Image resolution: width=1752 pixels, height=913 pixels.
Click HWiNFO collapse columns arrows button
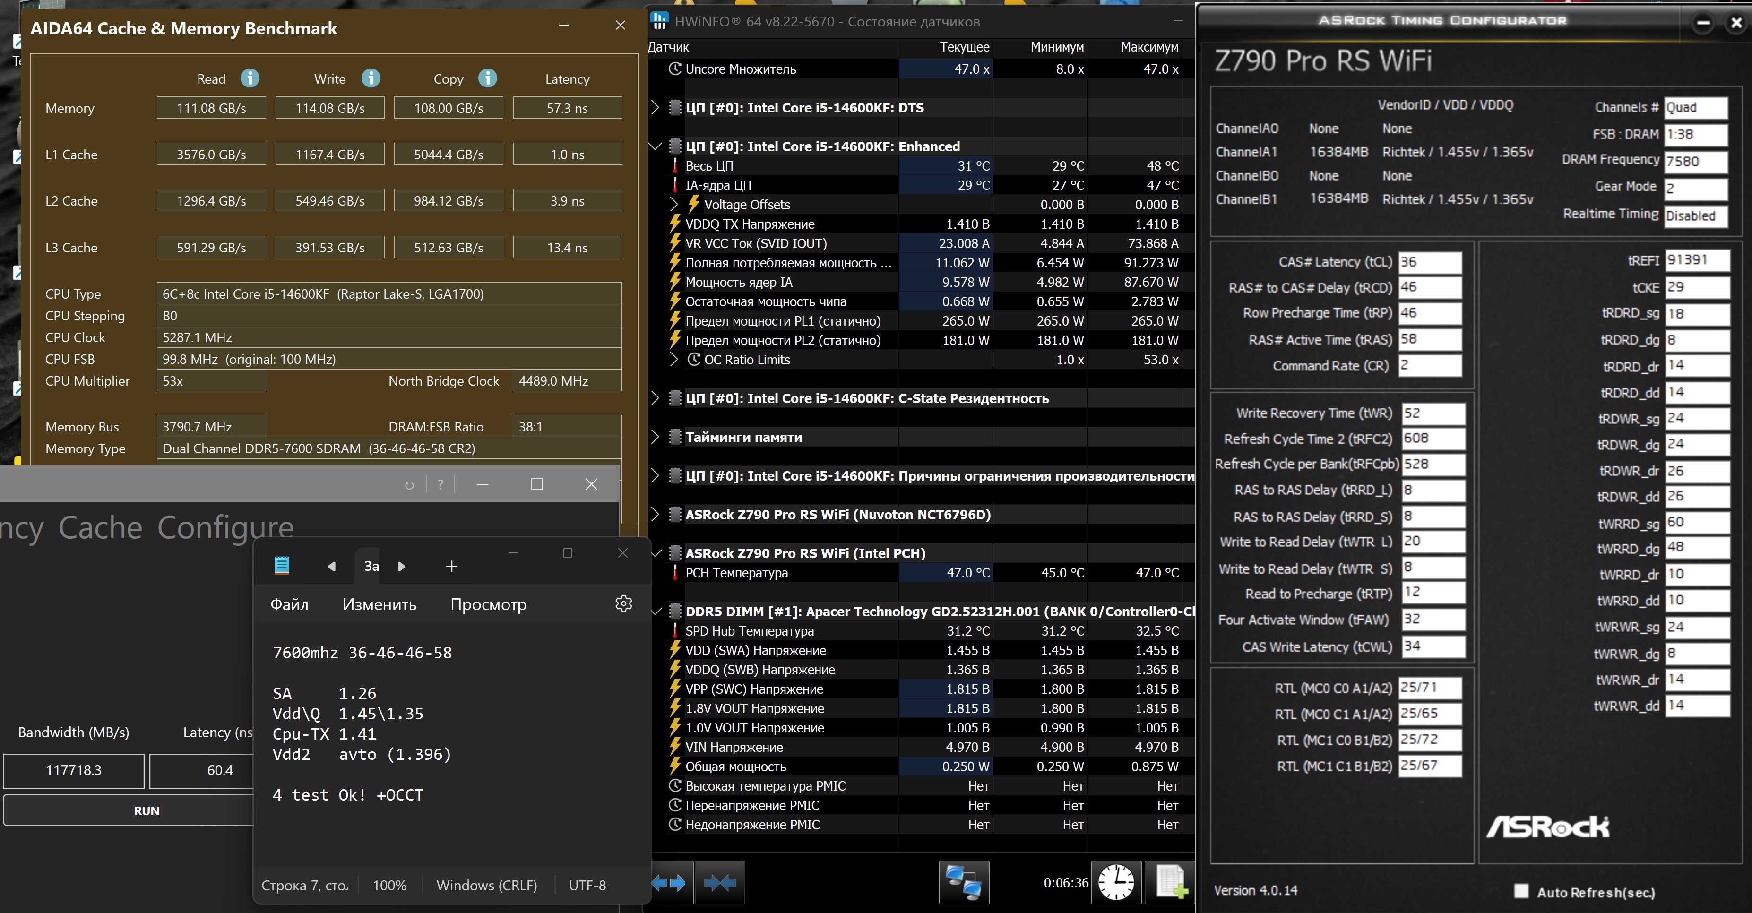pyautogui.click(x=720, y=882)
